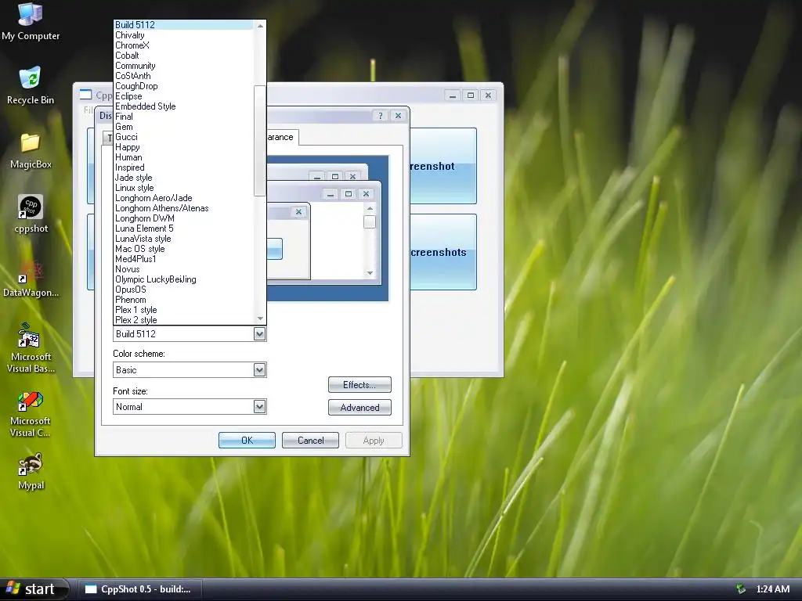The image size is (802, 601).
Task: Click the Start button
Action: coord(34,588)
